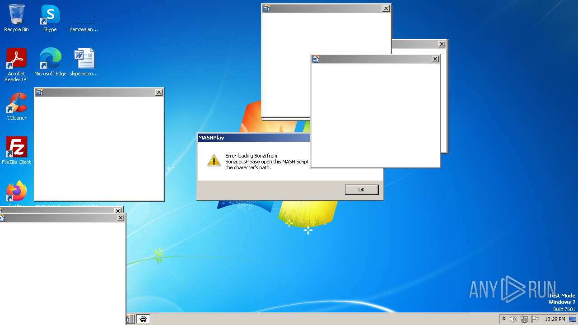Open the Recycle Bin desktop icon
Screen dimensions: 578x325
click(16, 19)
